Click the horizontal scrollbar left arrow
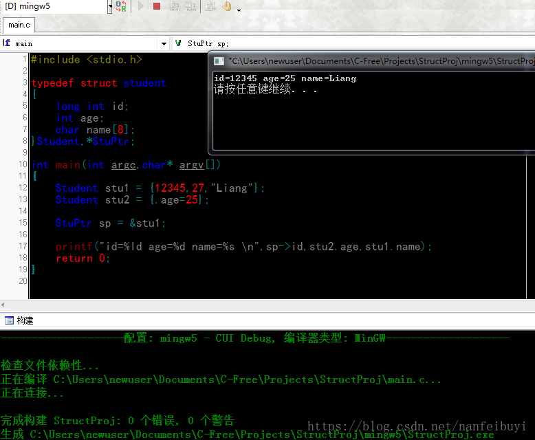The height and width of the screenshot is (440, 535). [x=3, y=305]
